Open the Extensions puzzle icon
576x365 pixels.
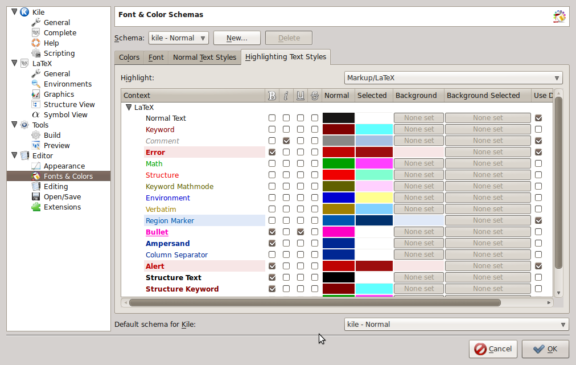coord(36,207)
